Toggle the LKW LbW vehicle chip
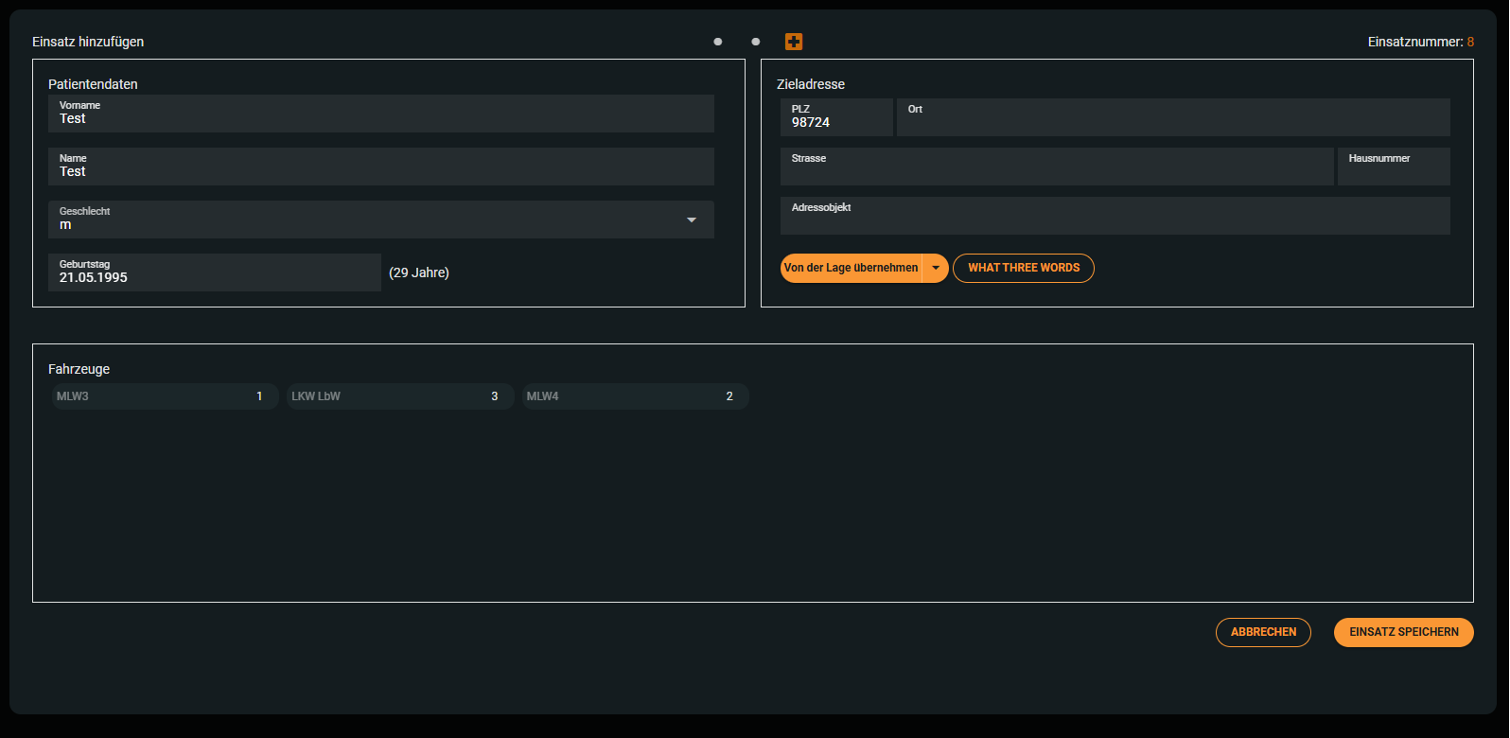 click(x=399, y=396)
